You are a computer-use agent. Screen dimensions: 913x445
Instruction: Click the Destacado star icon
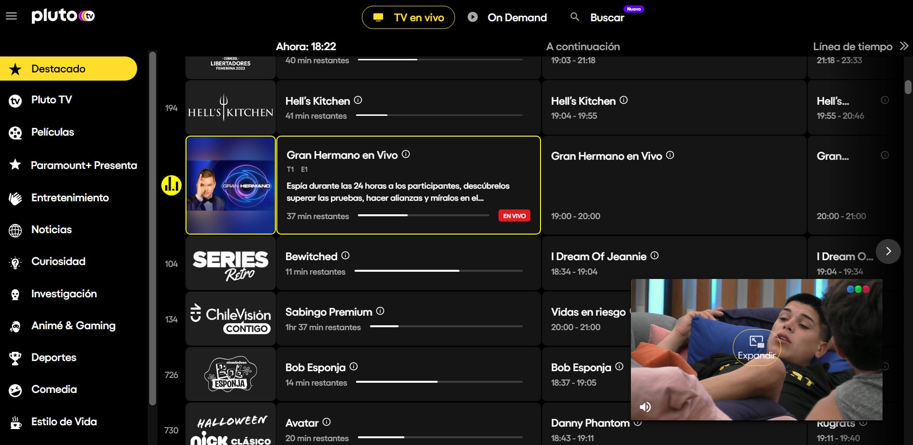point(15,69)
